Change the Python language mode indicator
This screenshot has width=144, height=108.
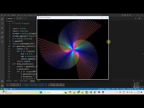124,89
